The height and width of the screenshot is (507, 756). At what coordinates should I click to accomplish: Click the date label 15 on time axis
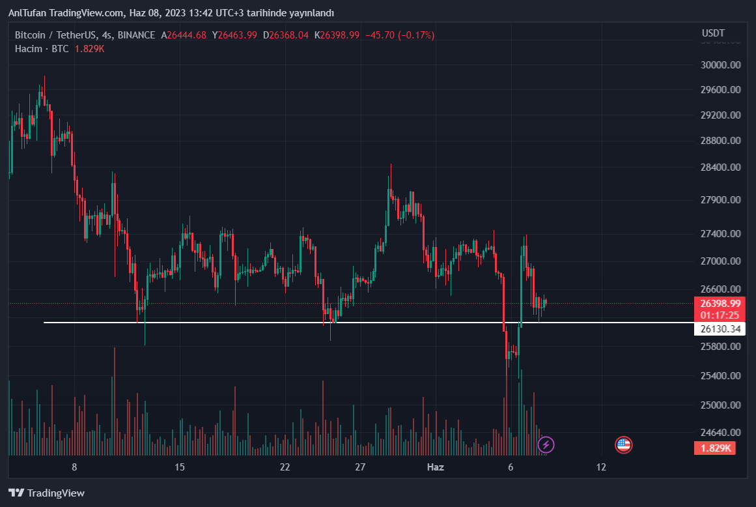click(x=180, y=467)
